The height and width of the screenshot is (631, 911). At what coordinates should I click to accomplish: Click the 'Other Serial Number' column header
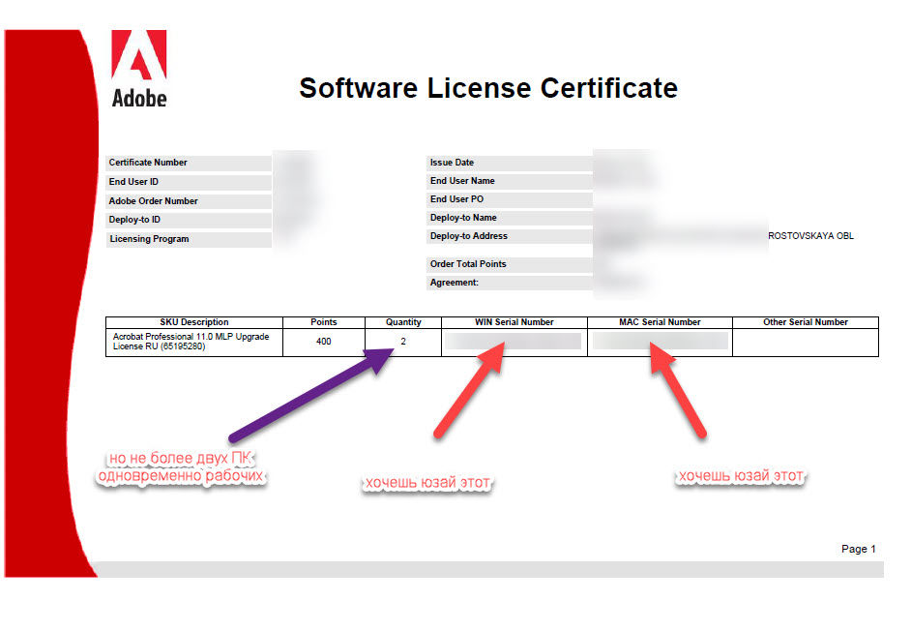coord(806,322)
